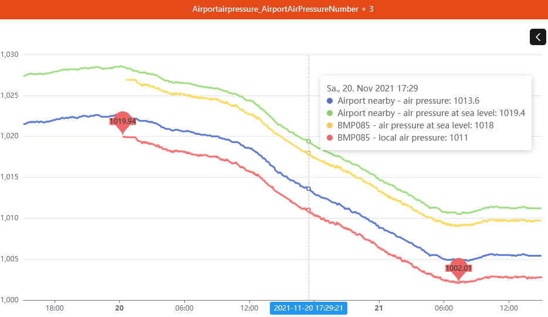Click the hovered point on yellow line

[x=309, y=152]
